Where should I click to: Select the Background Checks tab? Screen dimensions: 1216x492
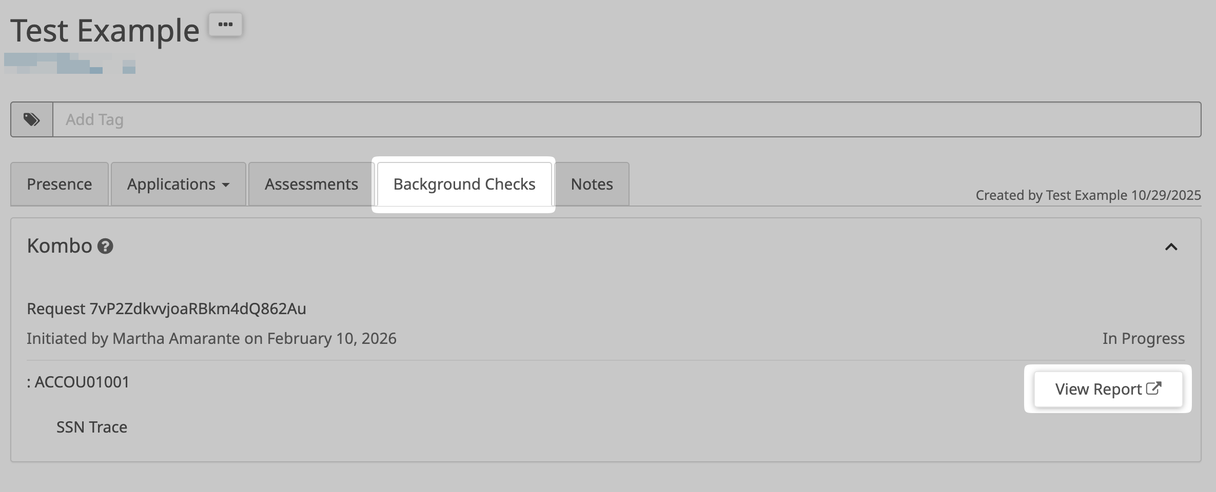pyautogui.click(x=464, y=184)
